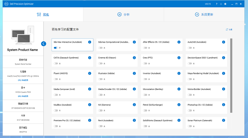Open Inventor (Autodesk) info icon
The width and height of the screenshot is (248, 138).
pos(179,73)
